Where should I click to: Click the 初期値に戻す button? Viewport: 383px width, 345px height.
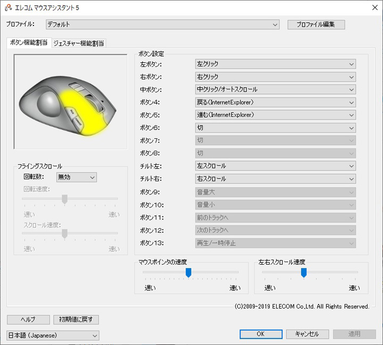(76, 319)
